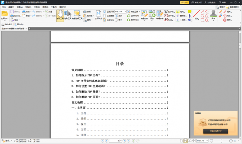Select the Eraser tool
Screen dimensions: 242x144
point(220,16)
